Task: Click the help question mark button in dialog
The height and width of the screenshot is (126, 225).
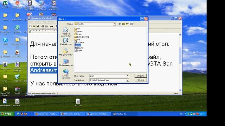Action: pyautogui.click(x=142, y=19)
